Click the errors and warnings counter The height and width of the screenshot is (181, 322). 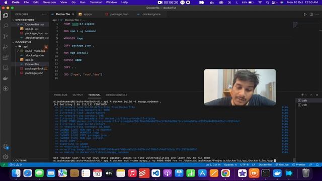16,164
